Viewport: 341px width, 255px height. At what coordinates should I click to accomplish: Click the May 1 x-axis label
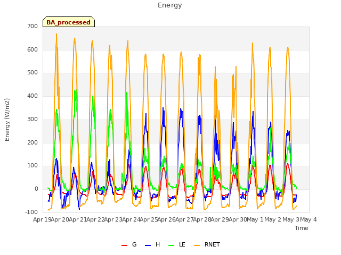click(255, 219)
